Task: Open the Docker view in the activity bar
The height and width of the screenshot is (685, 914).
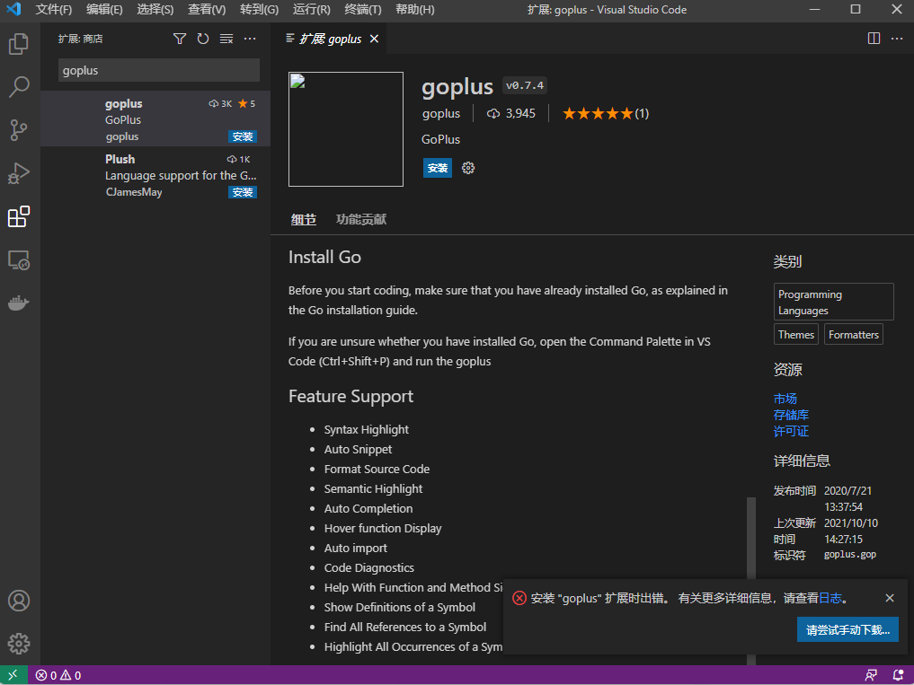Action: pyautogui.click(x=19, y=303)
